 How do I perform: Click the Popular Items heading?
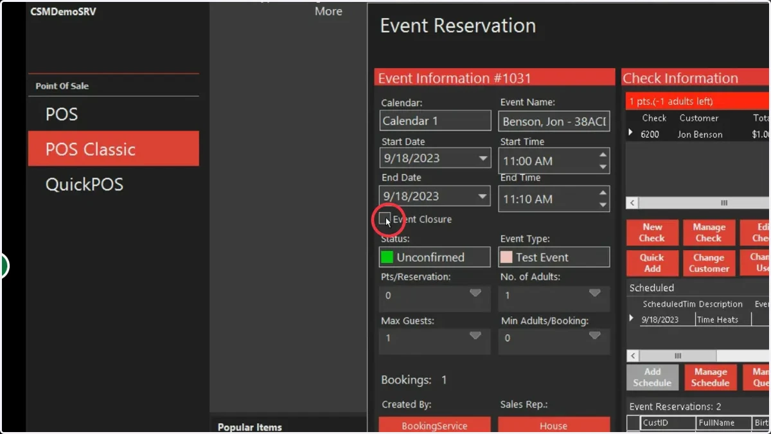tap(250, 427)
